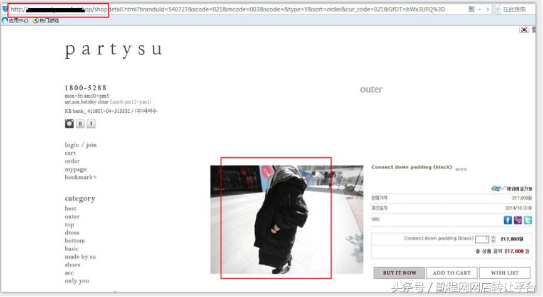Open the login / join link
The image size is (543, 297).
[x=81, y=145]
